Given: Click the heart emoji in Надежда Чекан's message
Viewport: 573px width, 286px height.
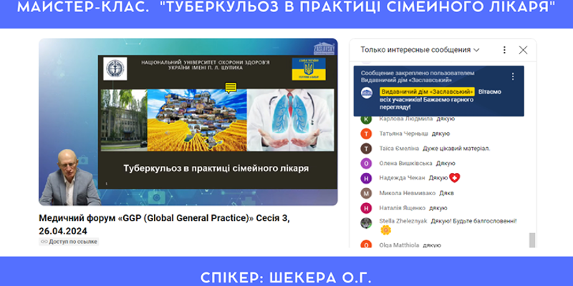Looking at the screenshot, I should [455, 177].
